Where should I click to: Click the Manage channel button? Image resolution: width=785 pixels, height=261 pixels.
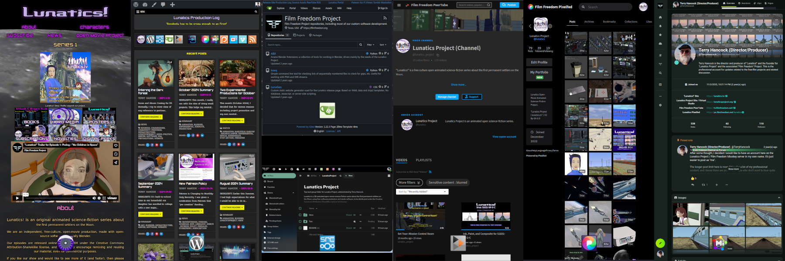[447, 97]
